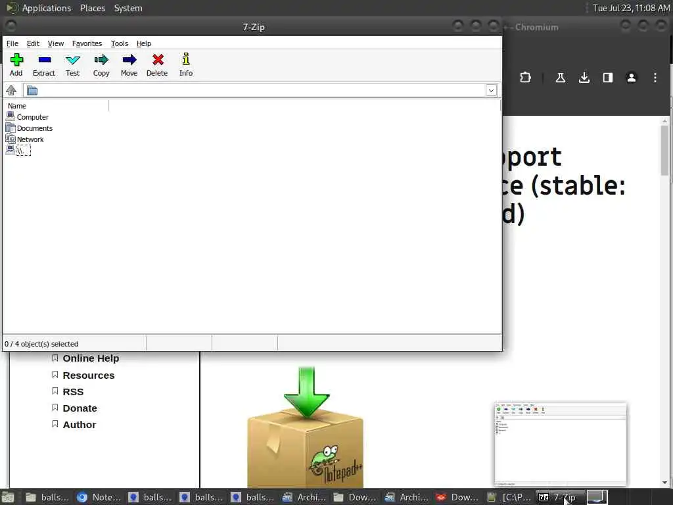673x505 pixels.
Task: Open the RSS link
Action: [73, 392]
